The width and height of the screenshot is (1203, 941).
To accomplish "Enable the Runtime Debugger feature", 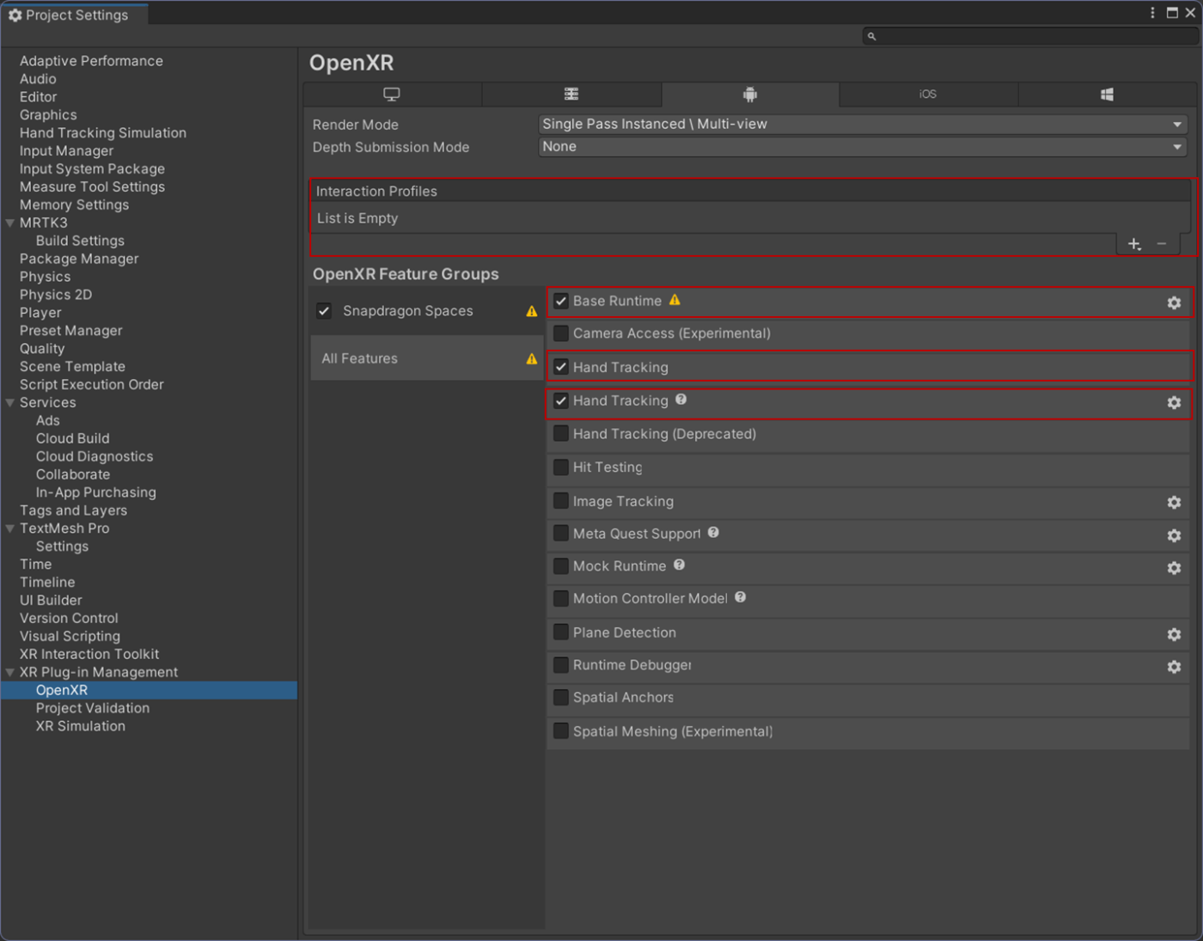I will coord(561,665).
